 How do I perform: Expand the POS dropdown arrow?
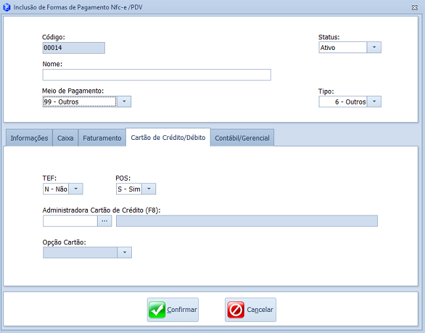point(149,189)
